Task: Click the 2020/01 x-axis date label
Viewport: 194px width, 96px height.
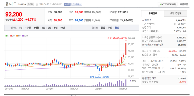Action: [x=99, y=89]
